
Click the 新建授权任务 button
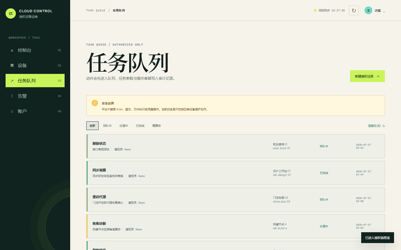point(367,76)
